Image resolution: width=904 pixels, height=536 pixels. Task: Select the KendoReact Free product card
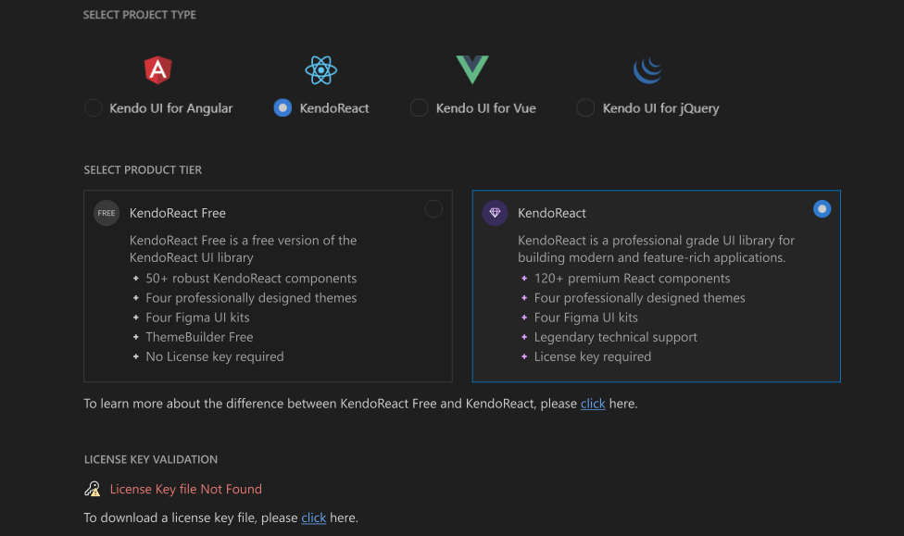(x=268, y=285)
